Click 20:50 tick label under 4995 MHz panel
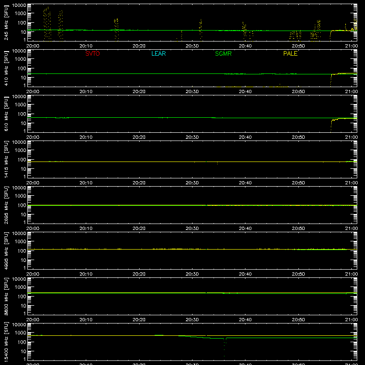This screenshot has height=365, width=365. 298,274
